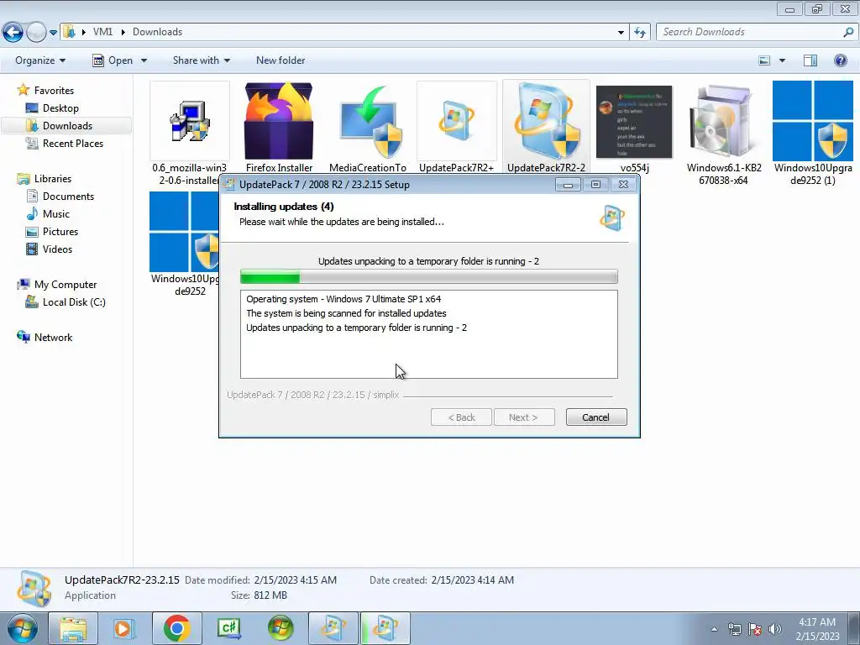Click the 'system is being scanned' log line
The image size is (860, 645).
[346, 313]
